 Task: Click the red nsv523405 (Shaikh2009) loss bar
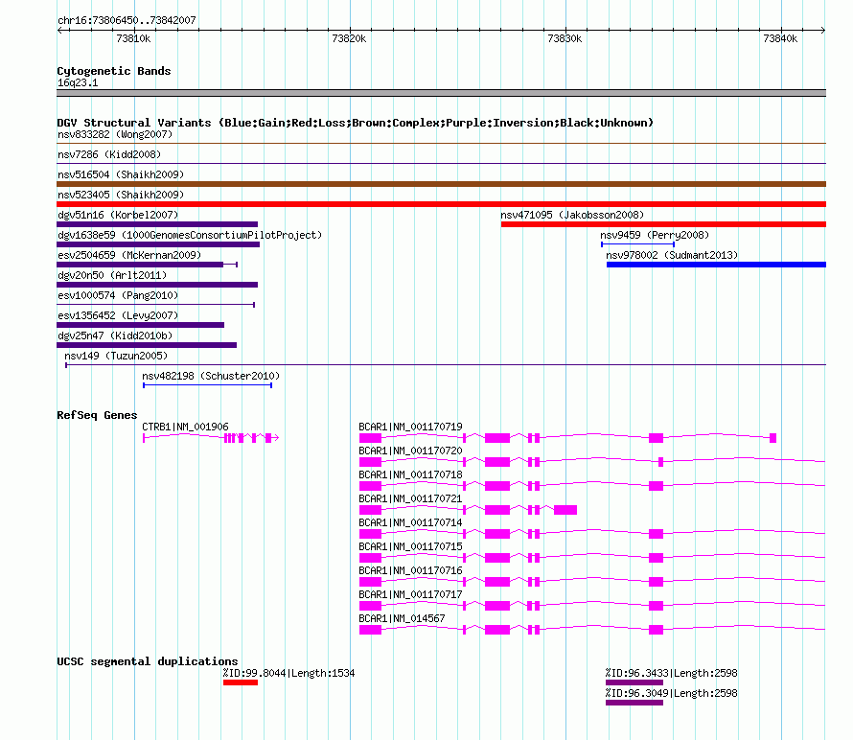point(441,204)
